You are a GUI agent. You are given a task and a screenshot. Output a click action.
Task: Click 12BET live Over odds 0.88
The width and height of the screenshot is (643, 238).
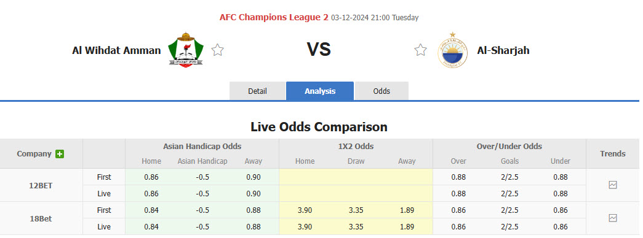[x=458, y=193]
